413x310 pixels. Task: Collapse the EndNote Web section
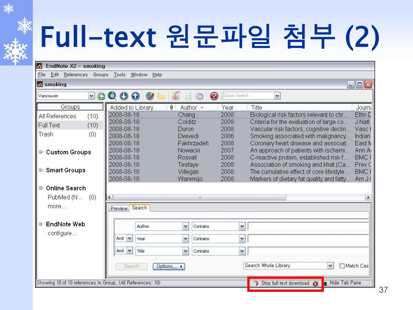click(x=41, y=224)
